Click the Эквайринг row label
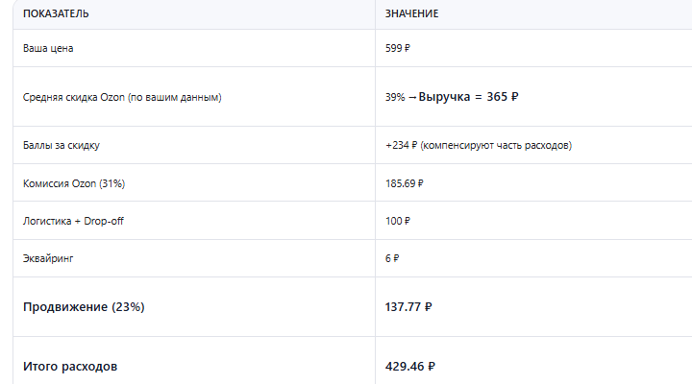Viewport: 692px width, 384px height. click(48, 258)
